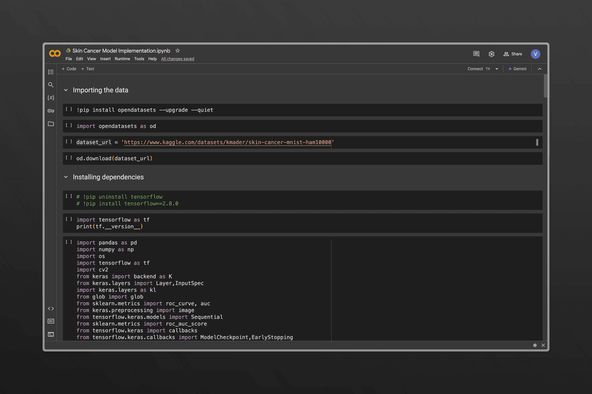Screen dimensions: 592x394
Task: Run the od.download(dataset_url) cell
Action: click(x=69, y=158)
